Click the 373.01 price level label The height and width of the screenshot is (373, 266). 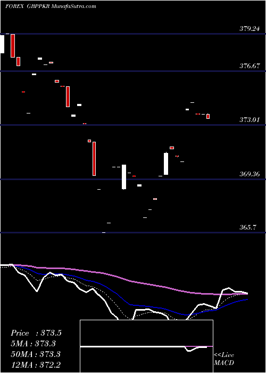(x=250, y=120)
